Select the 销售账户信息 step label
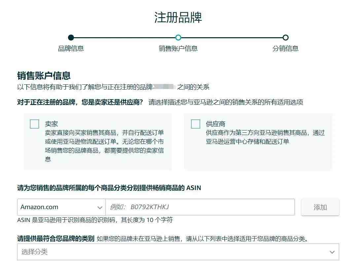Image resolution: width=351 pixels, height=276 pixels. [x=178, y=48]
